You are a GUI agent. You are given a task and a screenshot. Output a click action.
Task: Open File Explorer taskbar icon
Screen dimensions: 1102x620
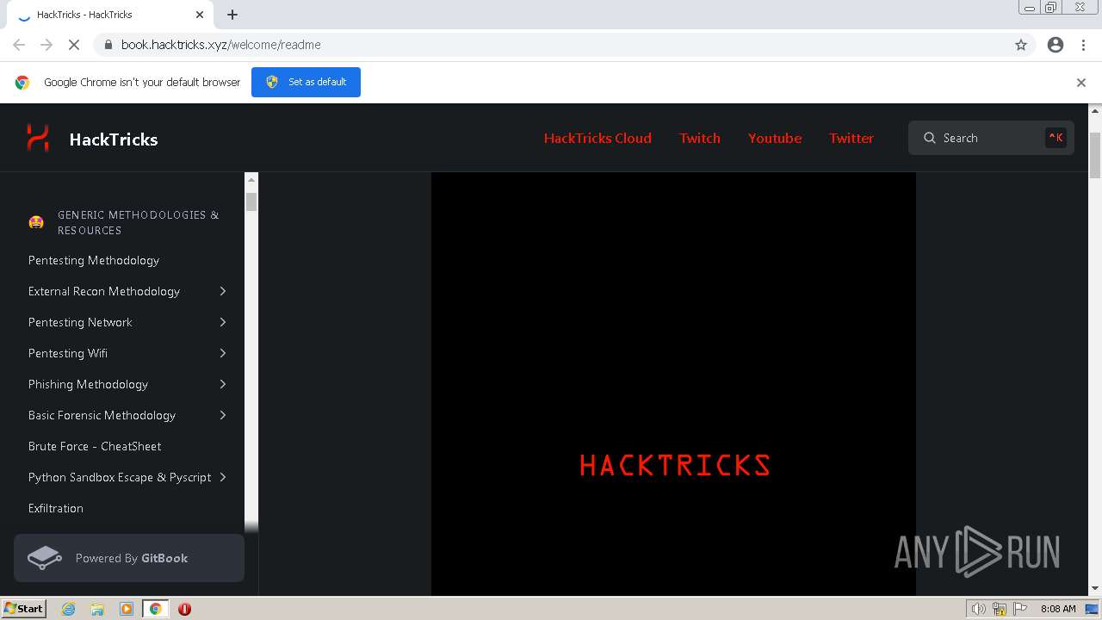[97, 609]
